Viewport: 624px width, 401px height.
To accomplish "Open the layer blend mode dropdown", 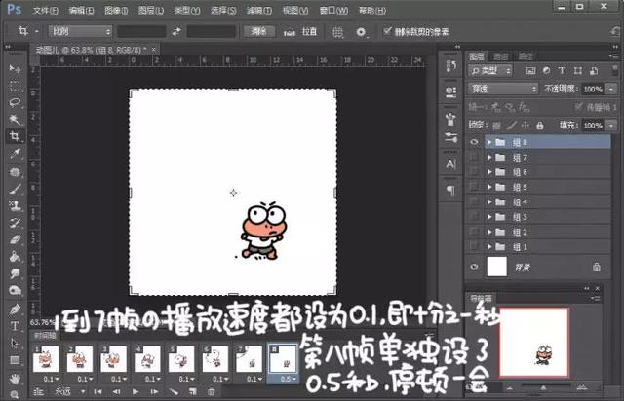I will pos(503,89).
